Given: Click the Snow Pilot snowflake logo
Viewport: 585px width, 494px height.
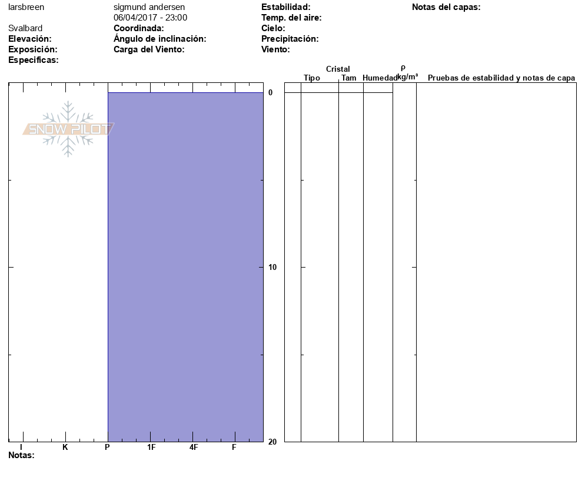Looking at the screenshot, I should [x=68, y=129].
